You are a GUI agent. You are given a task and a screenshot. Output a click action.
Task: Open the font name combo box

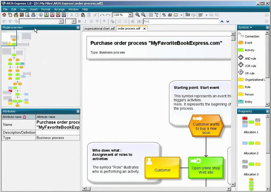[41, 21]
